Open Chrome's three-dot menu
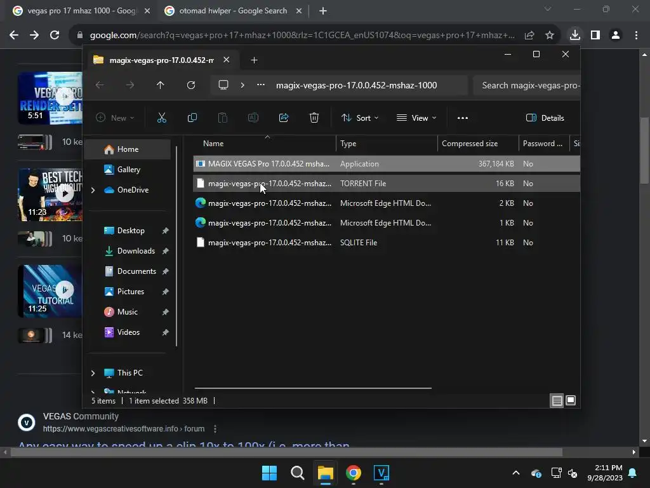650x488 pixels. click(636, 36)
